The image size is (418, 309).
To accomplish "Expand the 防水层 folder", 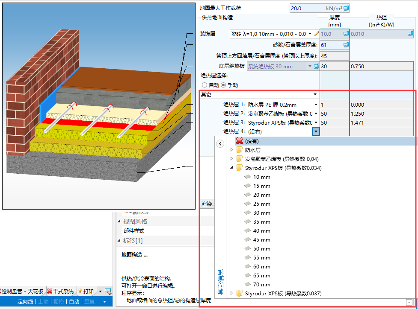I will click(x=232, y=150).
